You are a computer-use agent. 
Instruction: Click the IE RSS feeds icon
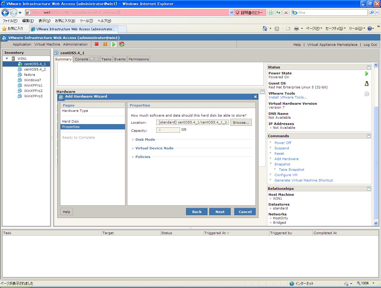click(277, 29)
